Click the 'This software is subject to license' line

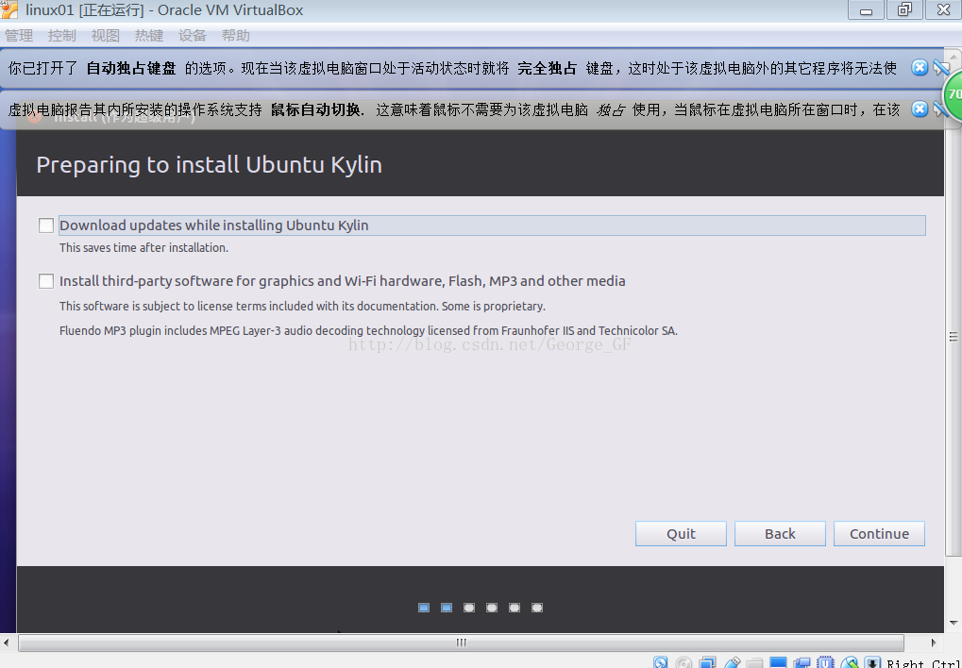[302, 306]
